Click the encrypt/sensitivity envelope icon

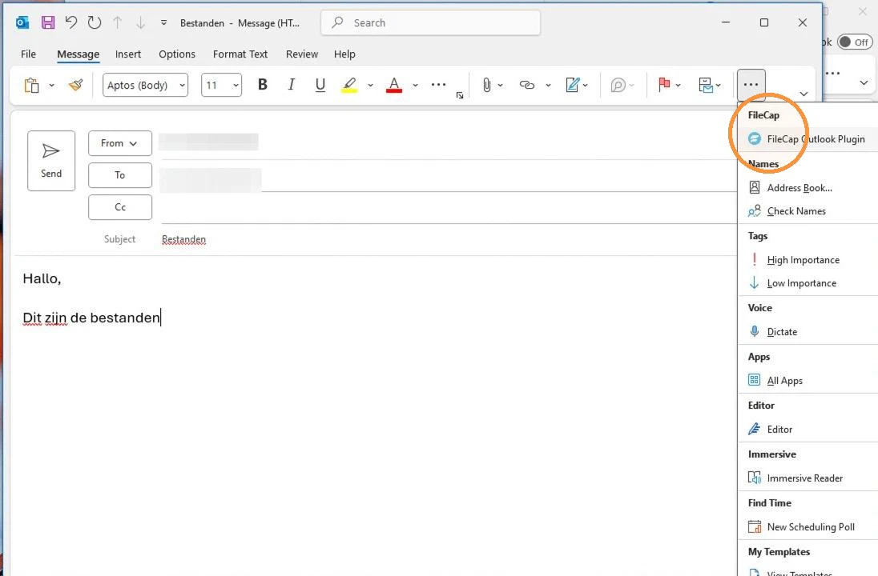(706, 85)
